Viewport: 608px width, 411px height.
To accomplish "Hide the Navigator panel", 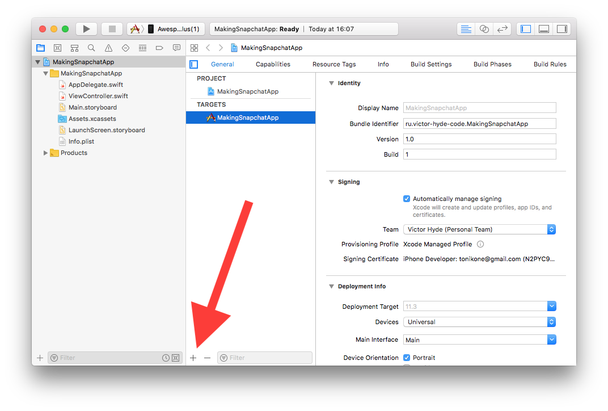I will click(526, 29).
